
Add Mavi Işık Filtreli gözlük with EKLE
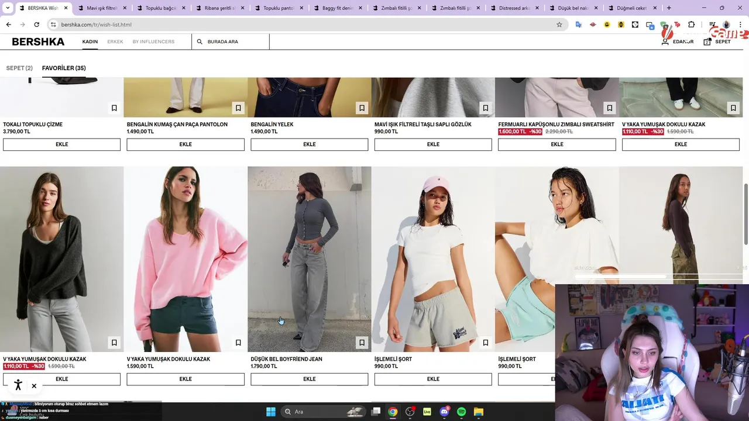pyautogui.click(x=433, y=144)
